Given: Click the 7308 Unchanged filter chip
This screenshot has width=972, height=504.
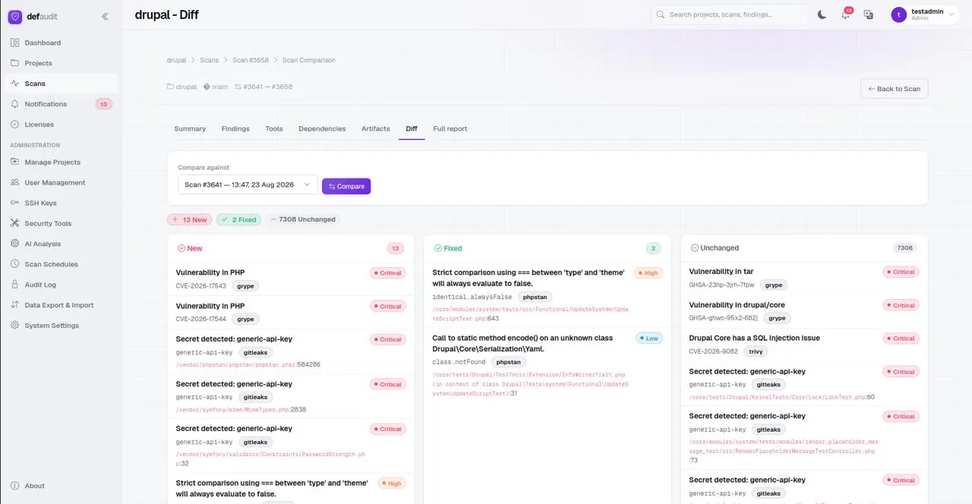Looking at the screenshot, I should click(x=303, y=219).
